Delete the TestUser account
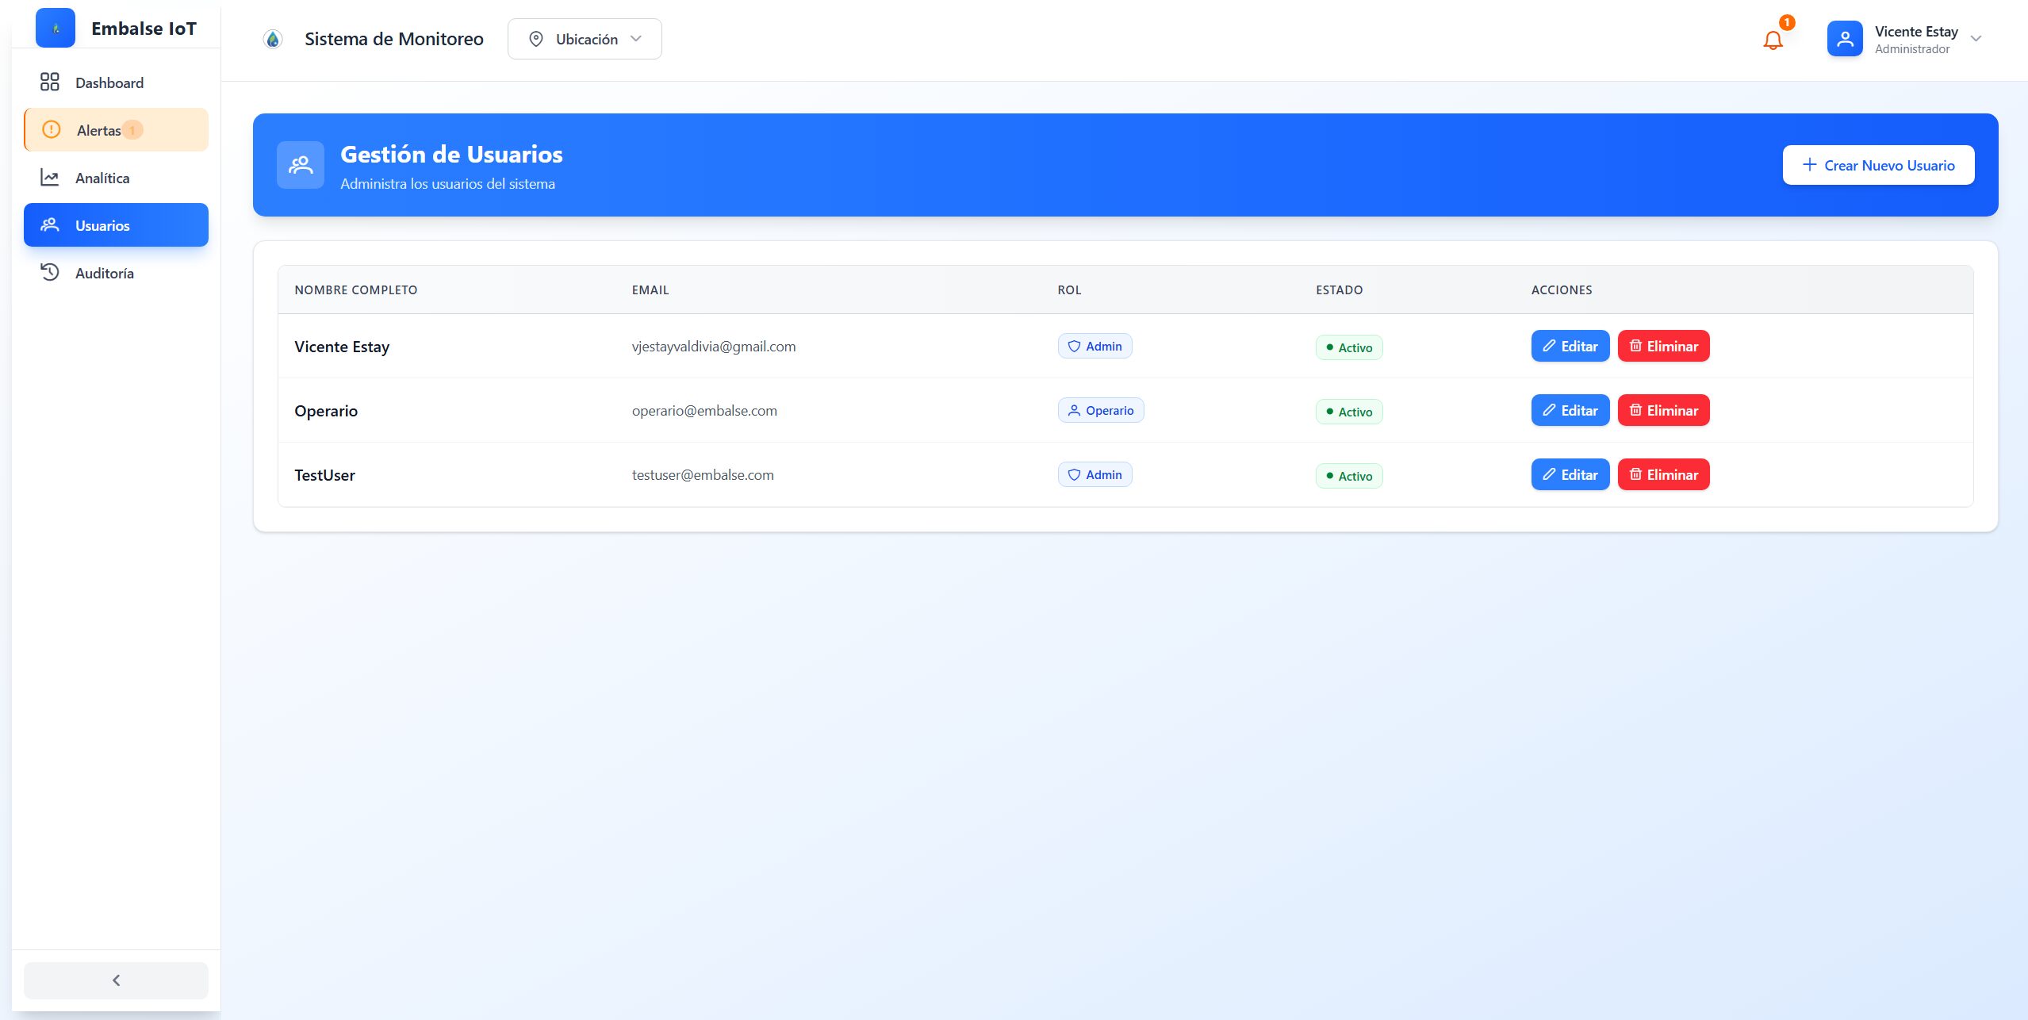 click(1663, 474)
